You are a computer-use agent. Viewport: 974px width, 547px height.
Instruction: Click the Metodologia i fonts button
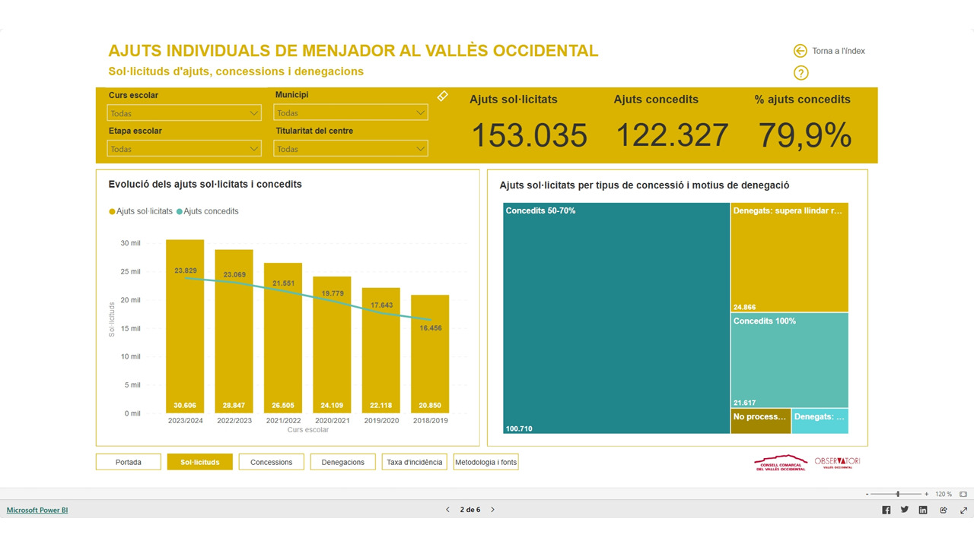tap(485, 462)
